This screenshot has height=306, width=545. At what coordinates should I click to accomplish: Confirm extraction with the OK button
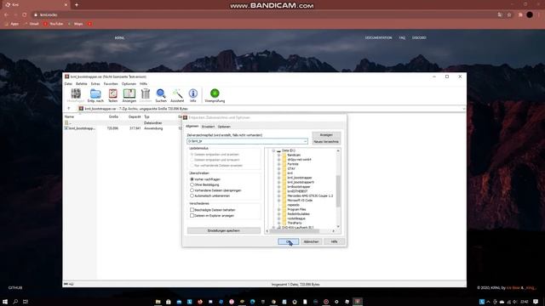[288, 241]
